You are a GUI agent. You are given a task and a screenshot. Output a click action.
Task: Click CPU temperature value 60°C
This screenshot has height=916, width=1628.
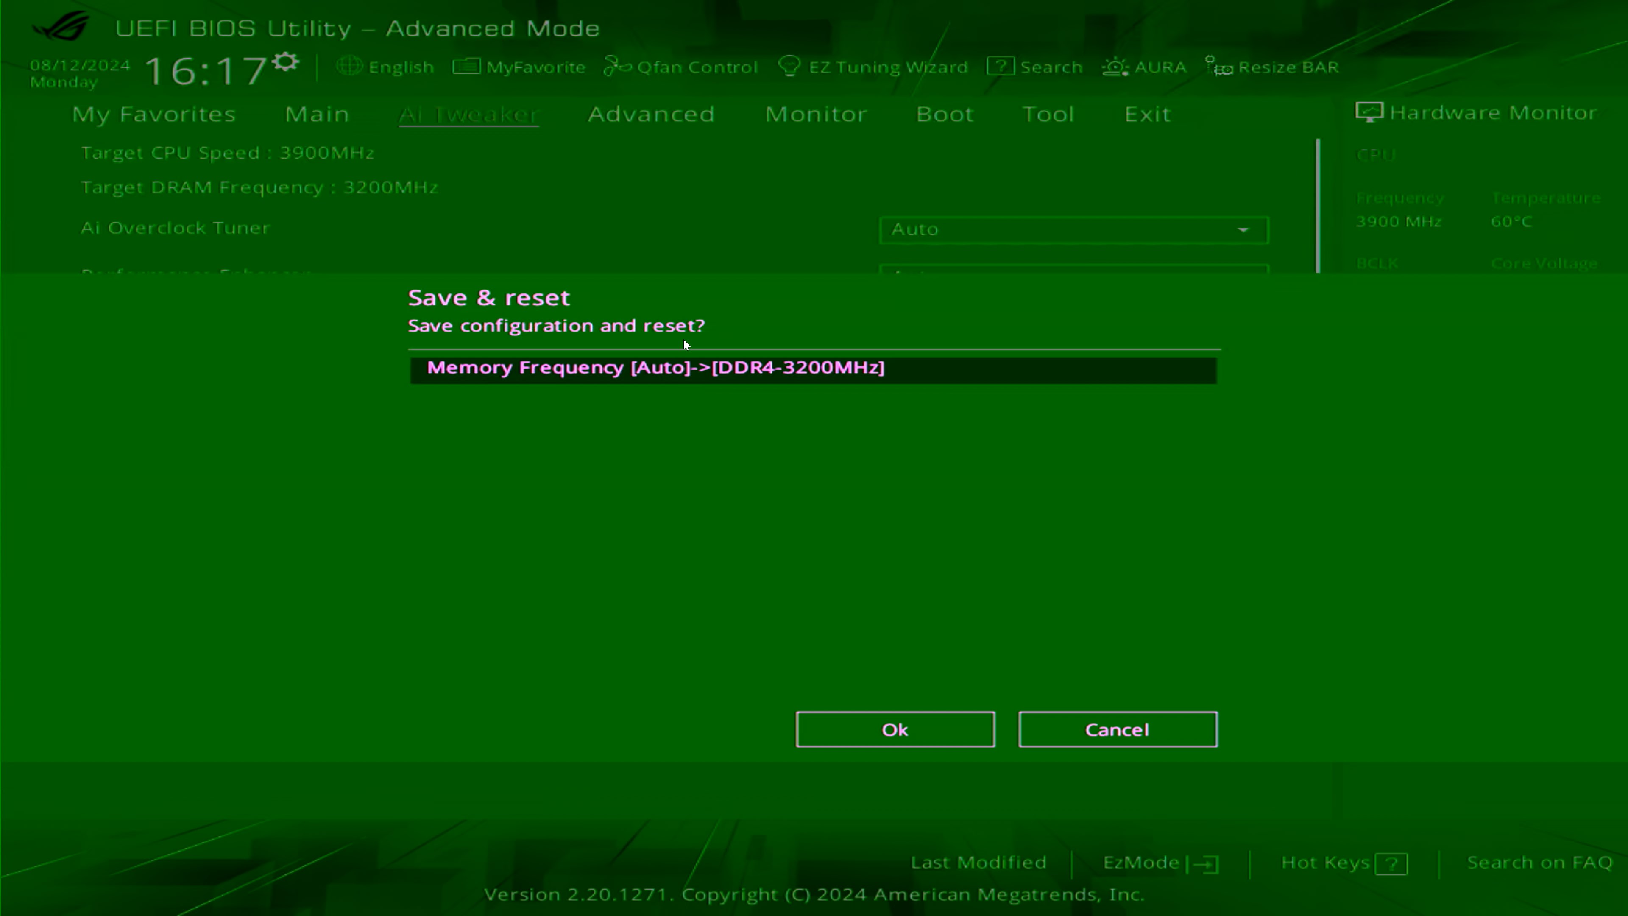(x=1511, y=222)
